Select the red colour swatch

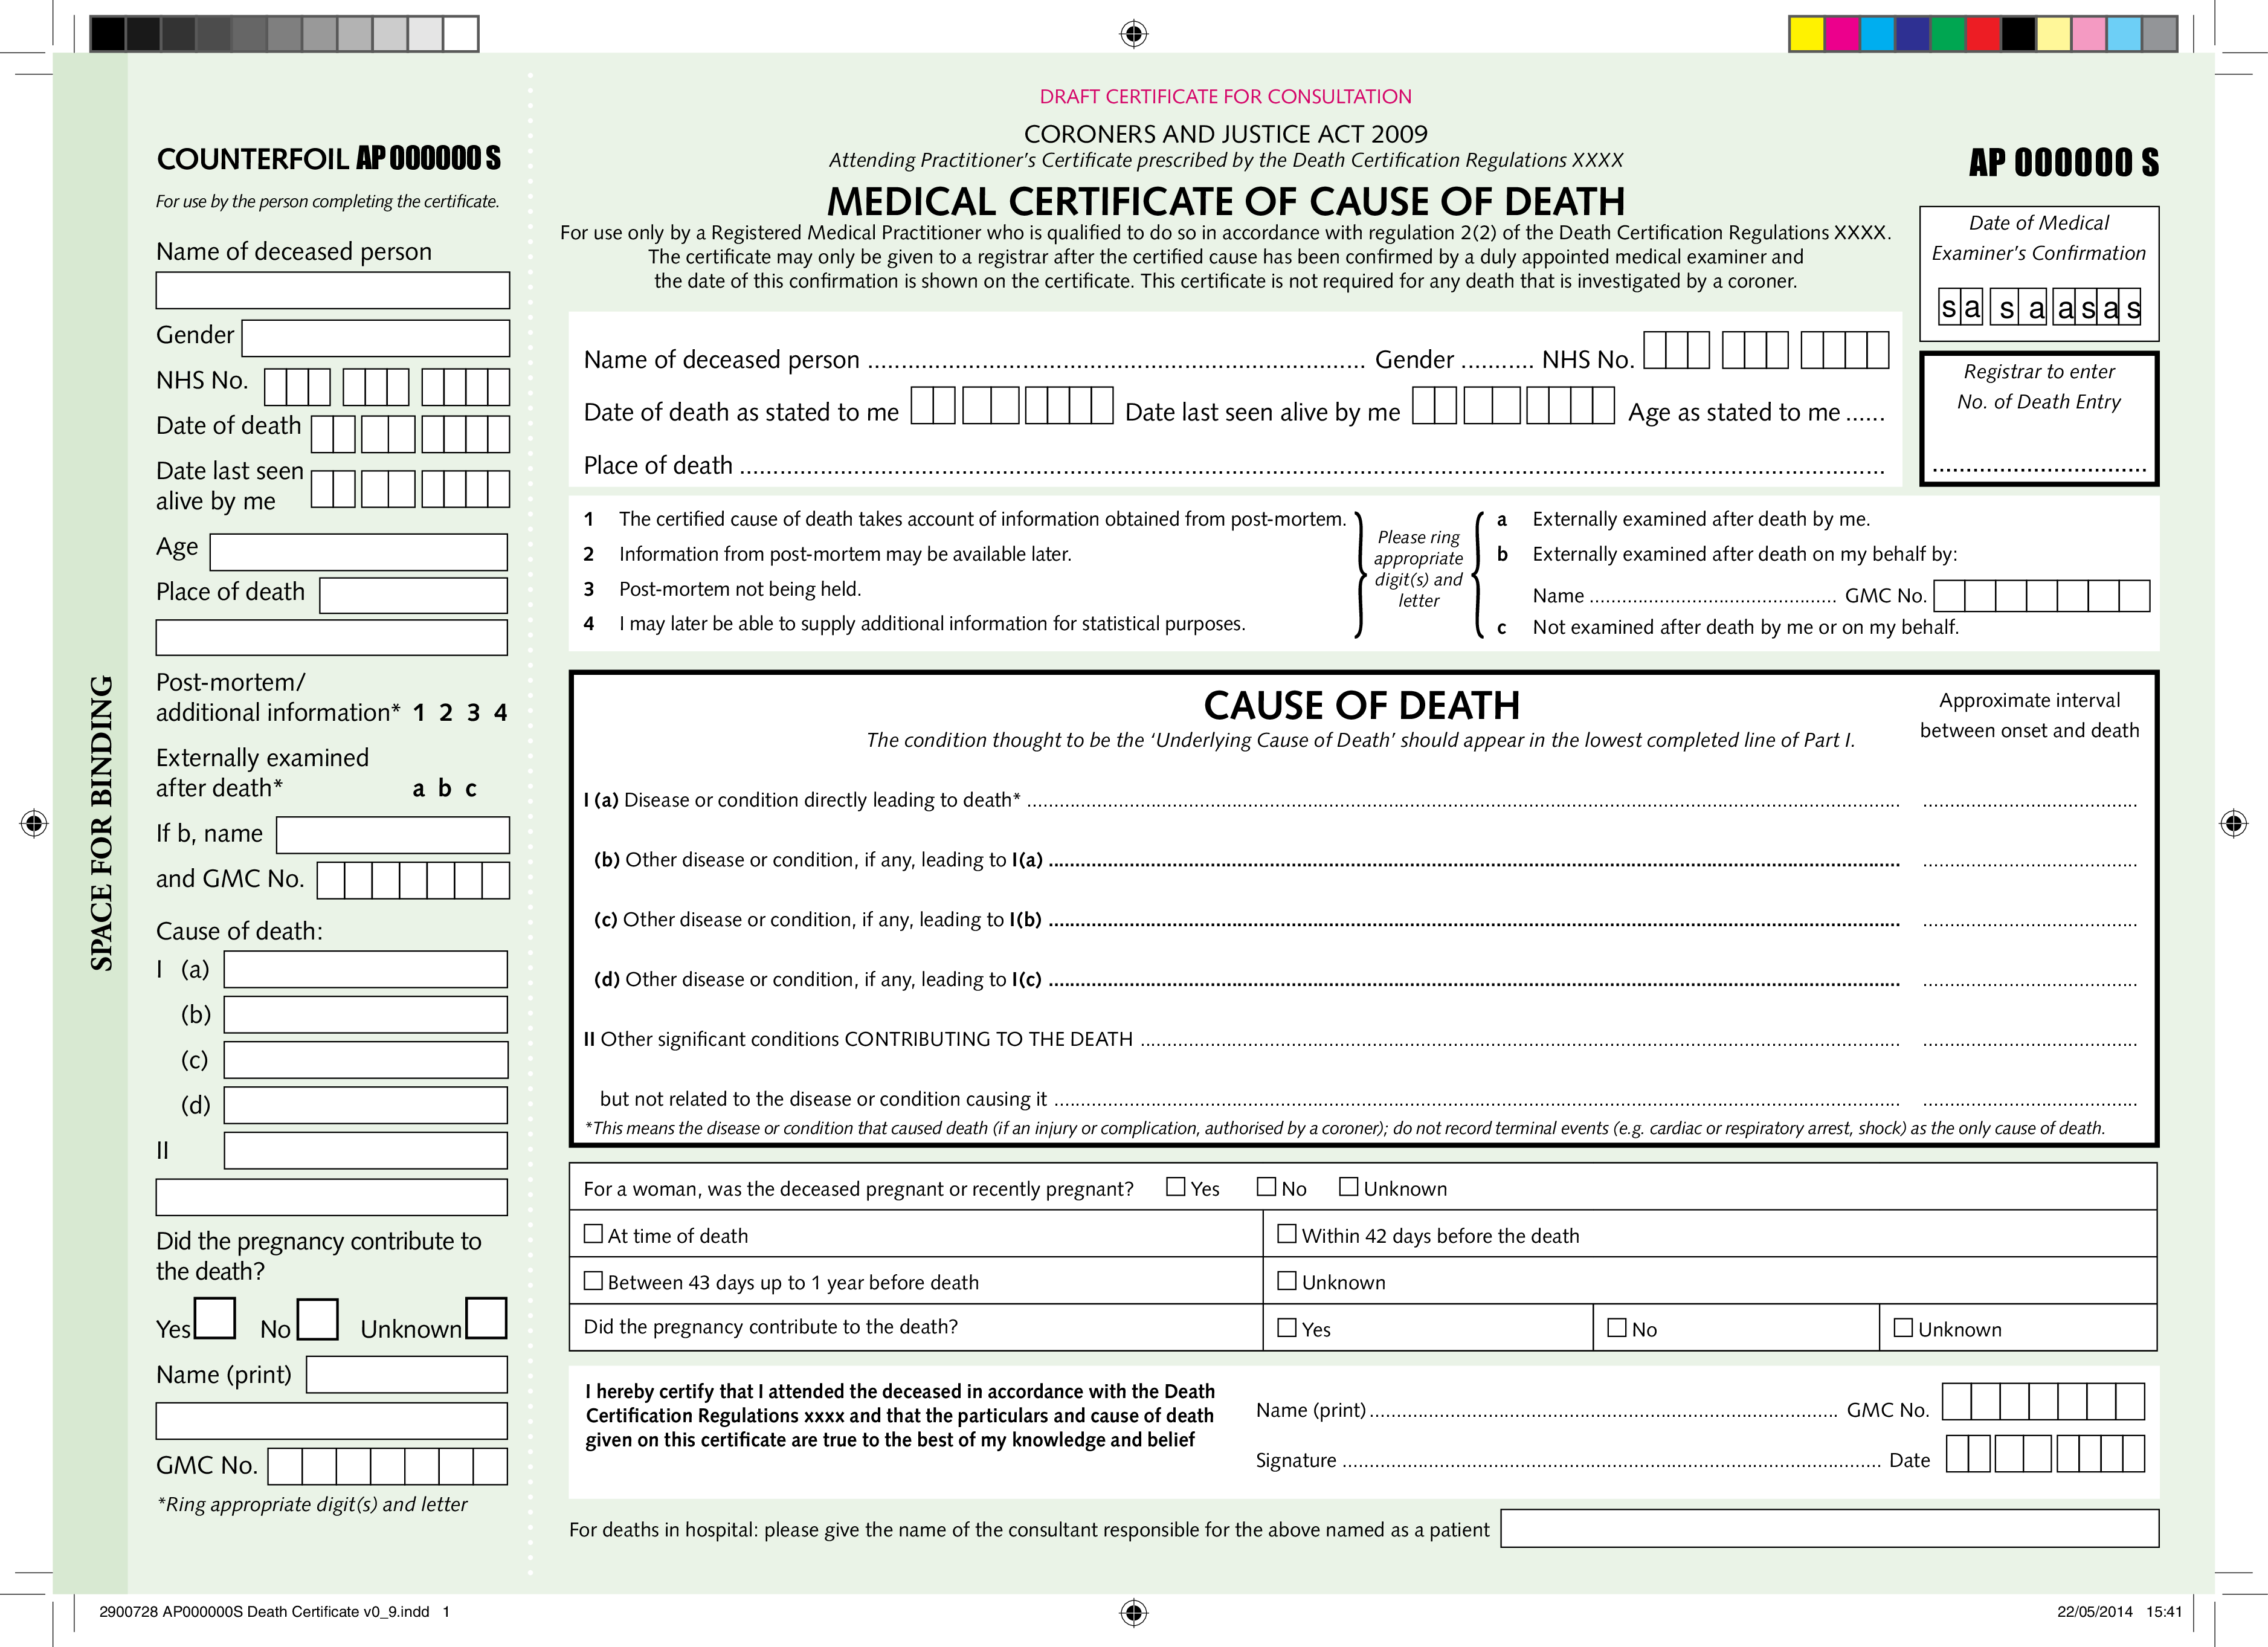point(1983,34)
